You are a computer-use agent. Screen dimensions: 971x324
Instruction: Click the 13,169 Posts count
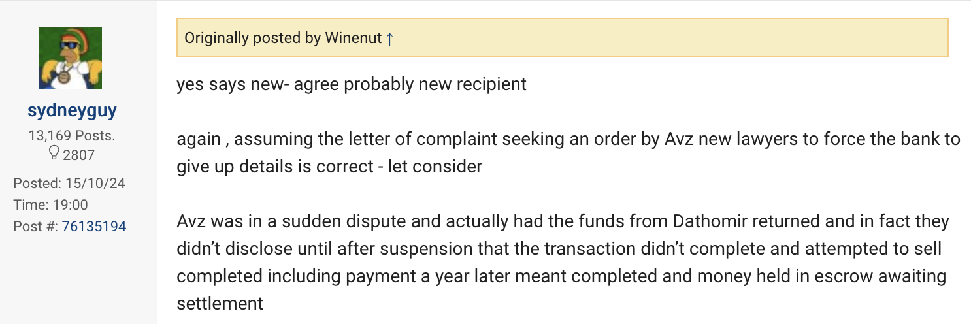click(x=72, y=137)
